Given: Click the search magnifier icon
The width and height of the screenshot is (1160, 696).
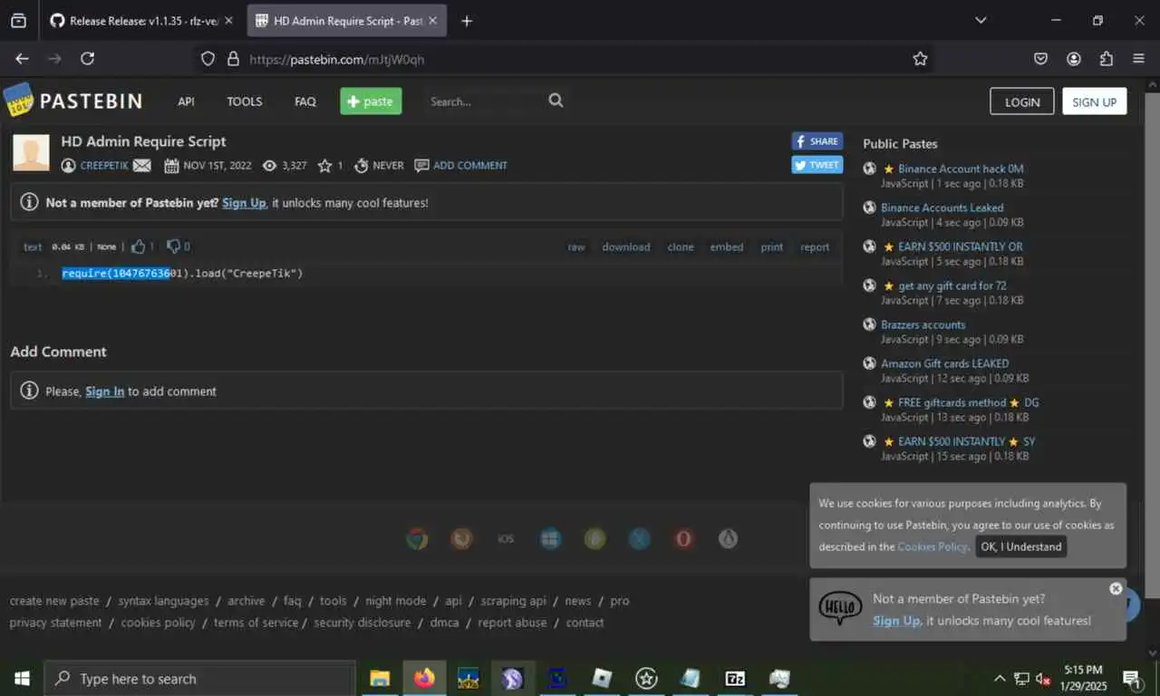Looking at the screenshot, I should coord(556,101).
